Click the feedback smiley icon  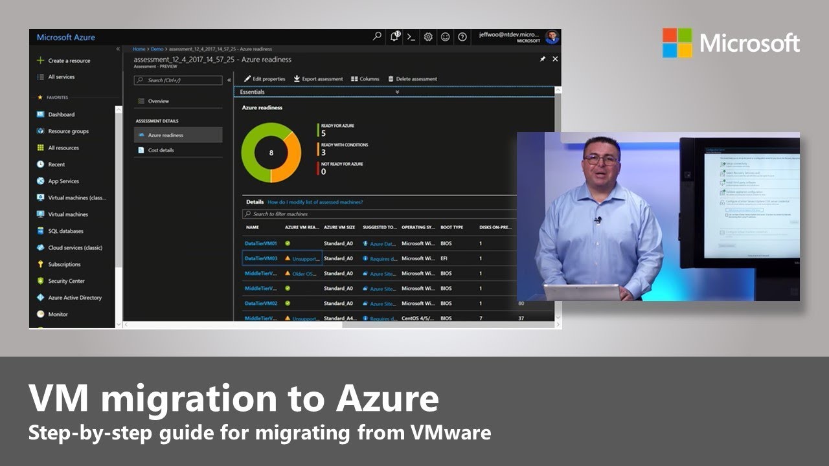pos(445,37)
